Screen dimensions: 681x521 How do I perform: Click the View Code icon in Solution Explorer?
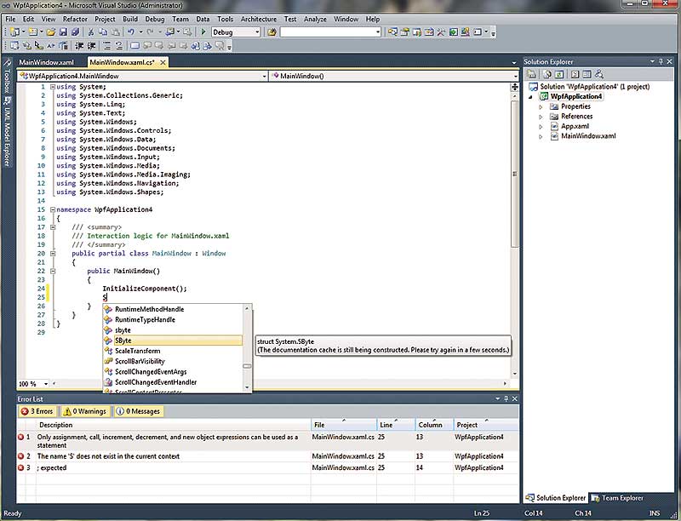[575, 74]
